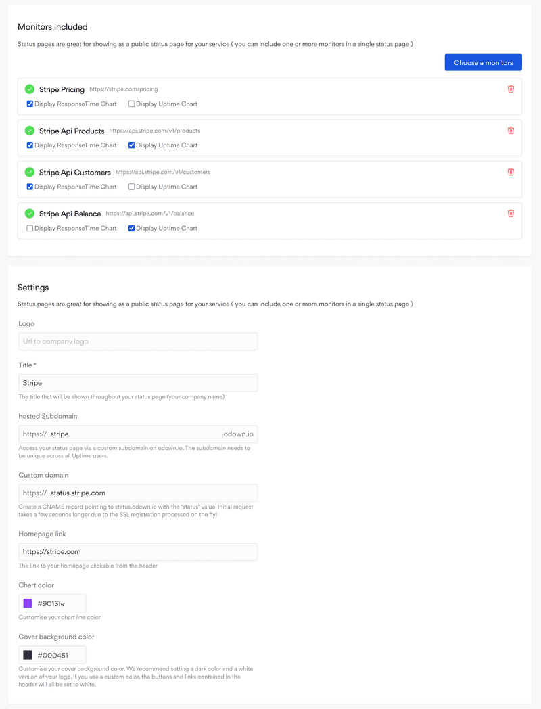Image resolution: width=541 pixels, height=709 pixels.
Task: Select the Title field showing Stripe
Action: (138, 382)
